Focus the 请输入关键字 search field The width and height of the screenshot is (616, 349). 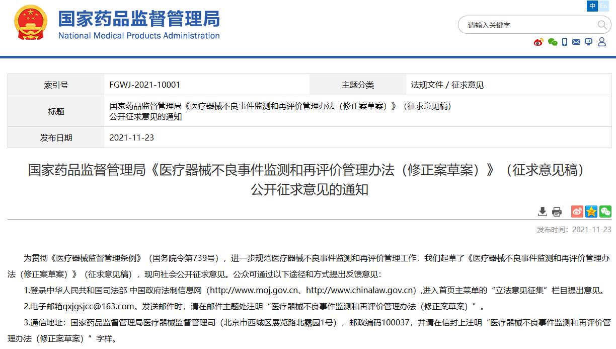[528, 25]
